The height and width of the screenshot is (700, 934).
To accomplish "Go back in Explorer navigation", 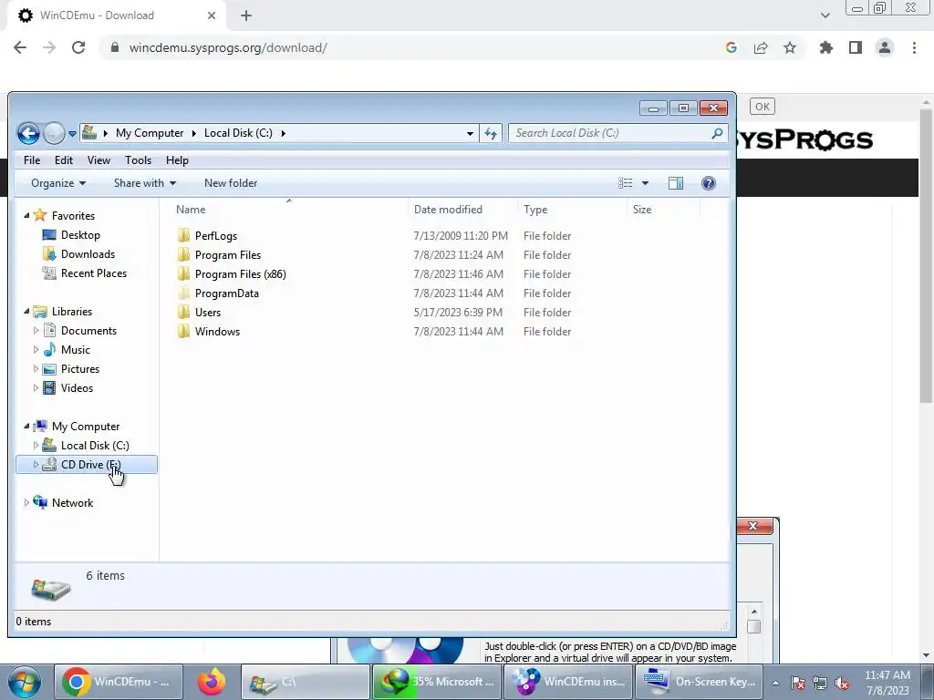I will coord(28,133).
